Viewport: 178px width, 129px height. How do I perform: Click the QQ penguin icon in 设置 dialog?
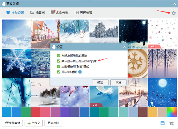pos(54,47)
